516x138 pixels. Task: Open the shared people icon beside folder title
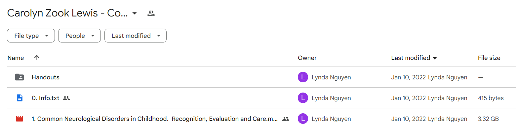point(151,14)
